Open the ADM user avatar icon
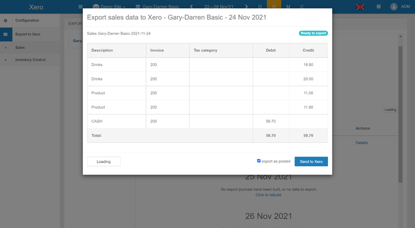The width and height of the screenshot is (415, 228). pyautogui.click(x=394, y=7)
